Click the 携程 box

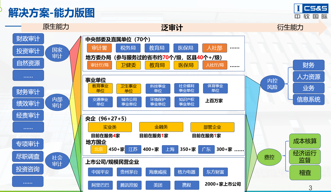tap(187, 185)
